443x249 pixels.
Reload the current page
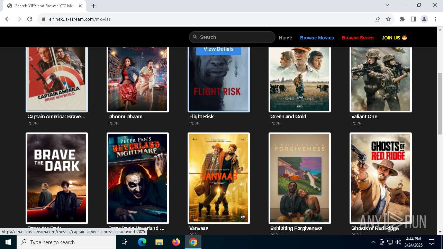[30, 19]
